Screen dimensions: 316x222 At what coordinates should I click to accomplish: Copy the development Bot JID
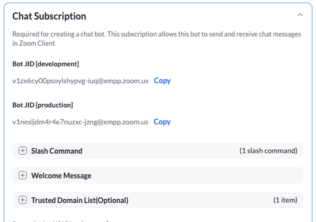tap(162, 81)
